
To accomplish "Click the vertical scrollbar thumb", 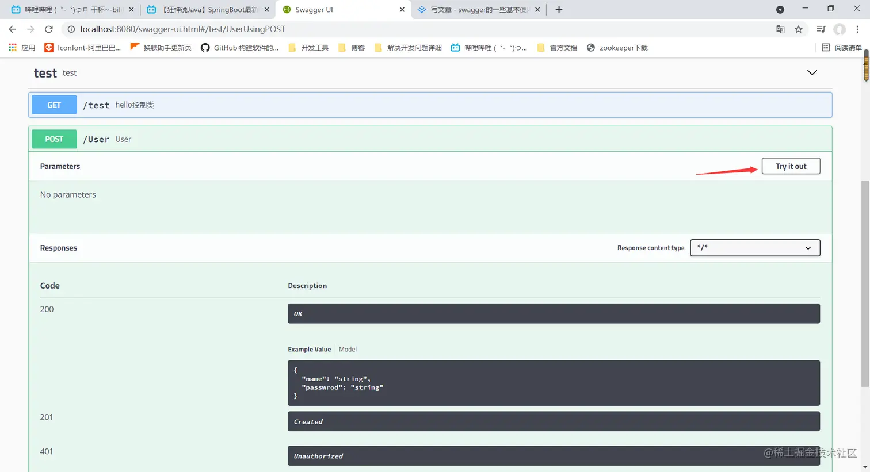I will [x=865, y=283].
